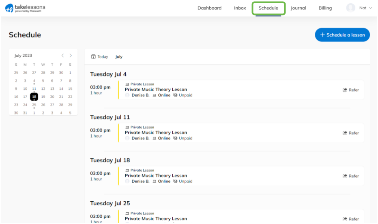Click Refer for the Jul 25 lesson
The image size is (378, 224).
351,219
